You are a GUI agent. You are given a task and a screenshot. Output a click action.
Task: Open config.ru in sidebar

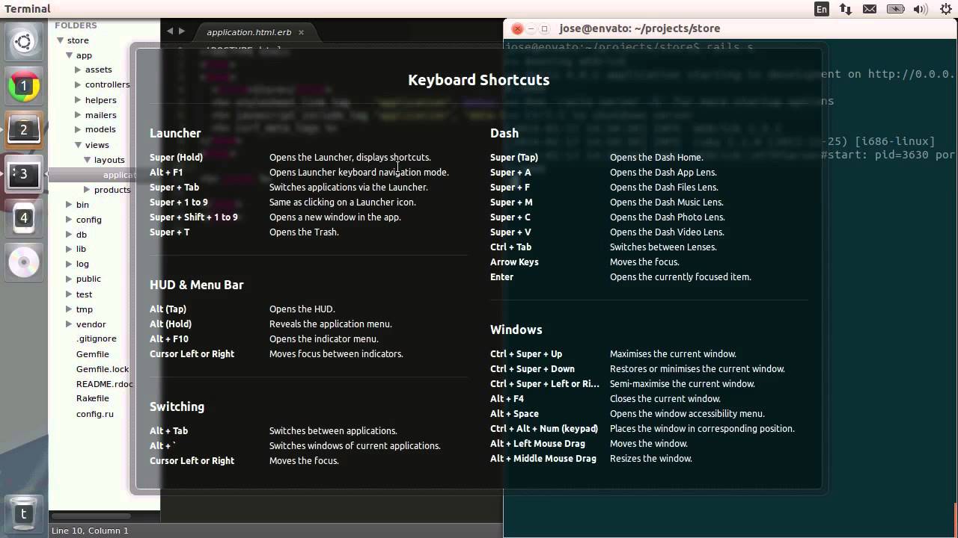click(x=95, y=414)
